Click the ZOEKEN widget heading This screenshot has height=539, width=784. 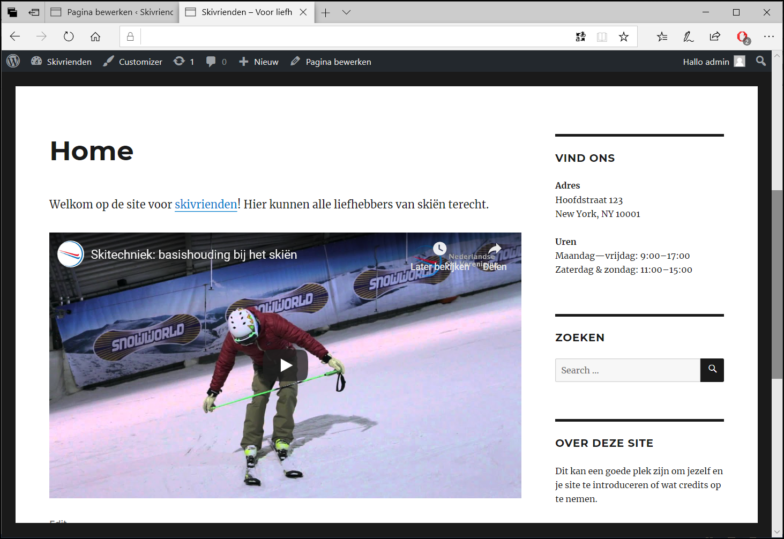coord(580,338)
